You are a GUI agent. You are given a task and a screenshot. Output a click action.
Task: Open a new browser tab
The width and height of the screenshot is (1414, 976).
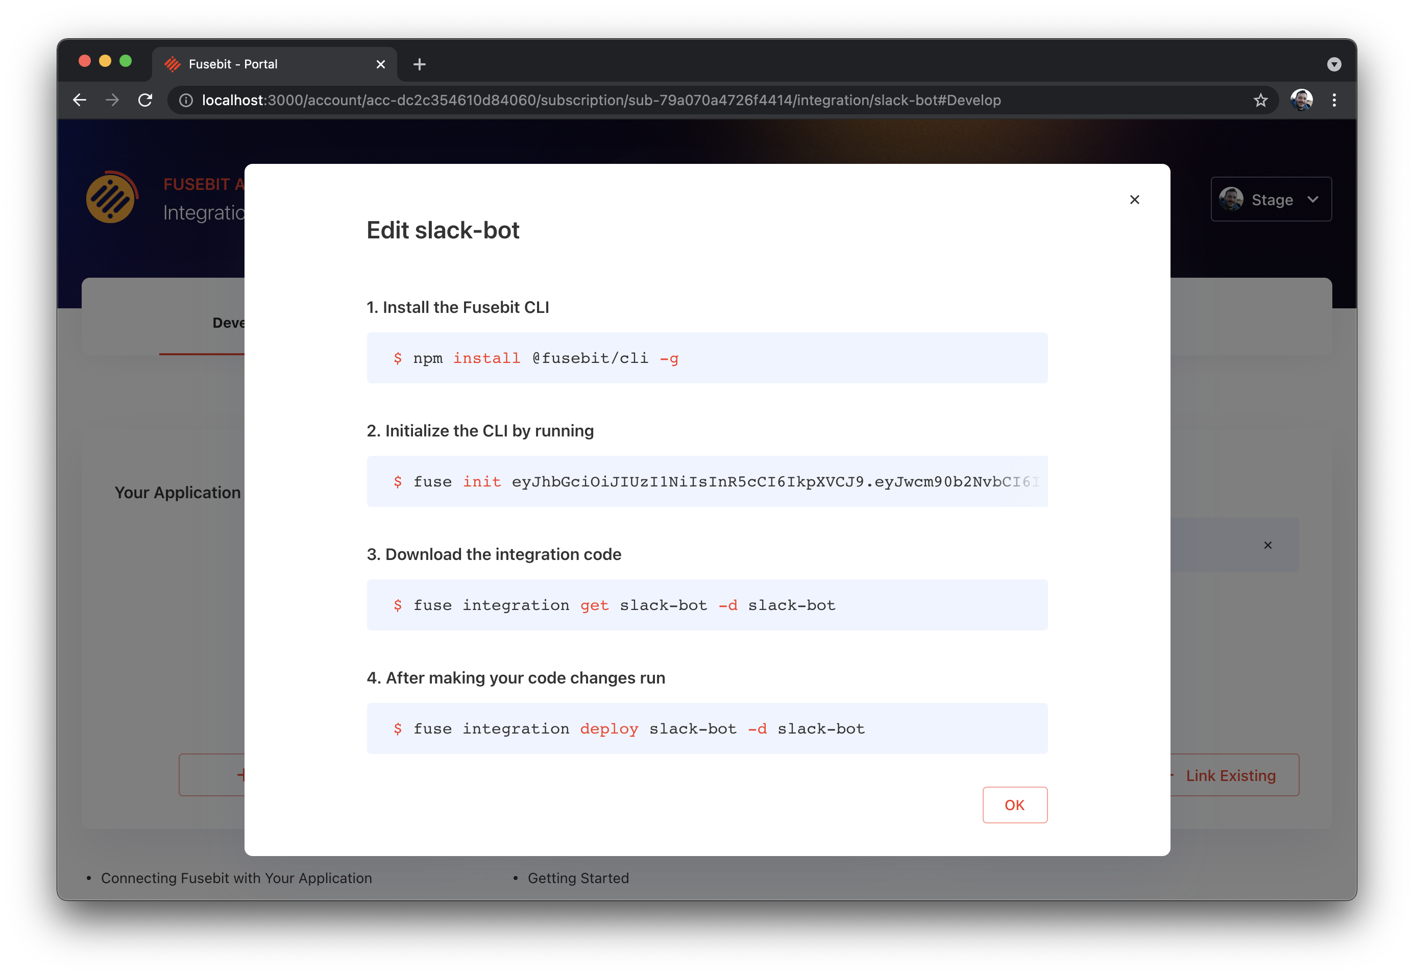pyautogui.click(x=420, y=64)
